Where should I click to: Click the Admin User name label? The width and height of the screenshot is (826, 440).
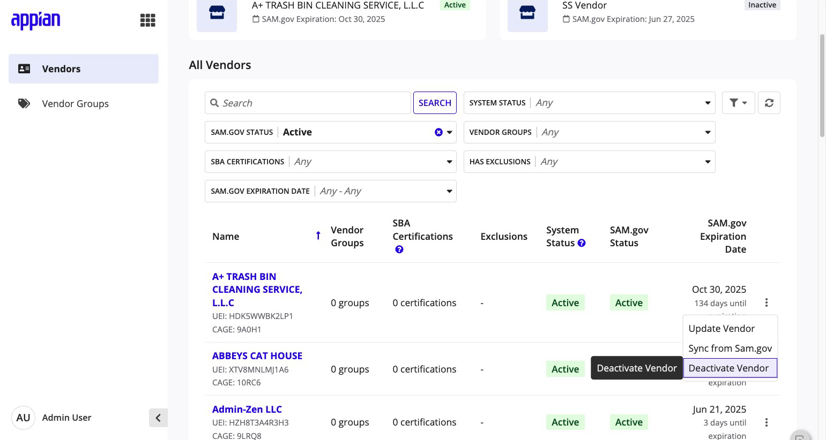[x=67, y=418]
